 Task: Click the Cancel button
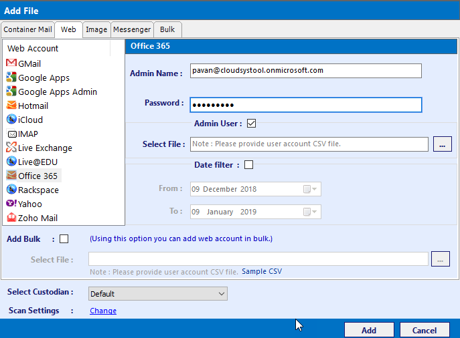pos(425,330)
